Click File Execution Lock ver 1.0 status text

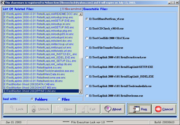(x=88, y=122)
